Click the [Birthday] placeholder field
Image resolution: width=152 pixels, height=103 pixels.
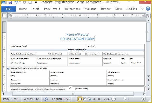(107, 63)
